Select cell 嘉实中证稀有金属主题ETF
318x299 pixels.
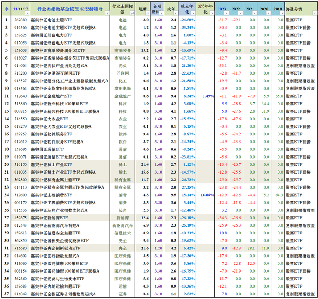(x=55, y=180)
